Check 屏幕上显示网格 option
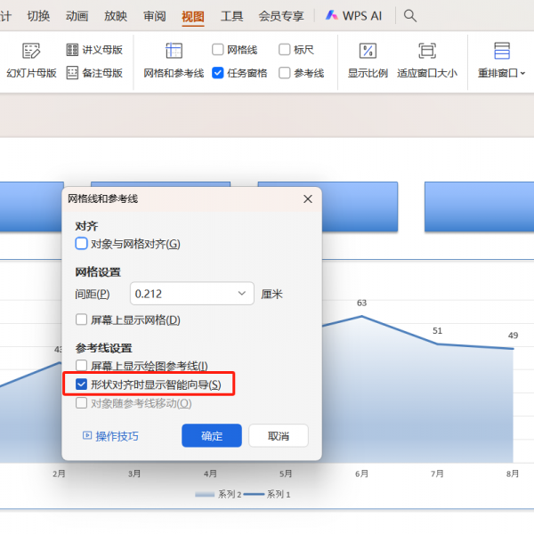This screenshot has height=534, width=534. pyautogui.click(x=82, y=320)
